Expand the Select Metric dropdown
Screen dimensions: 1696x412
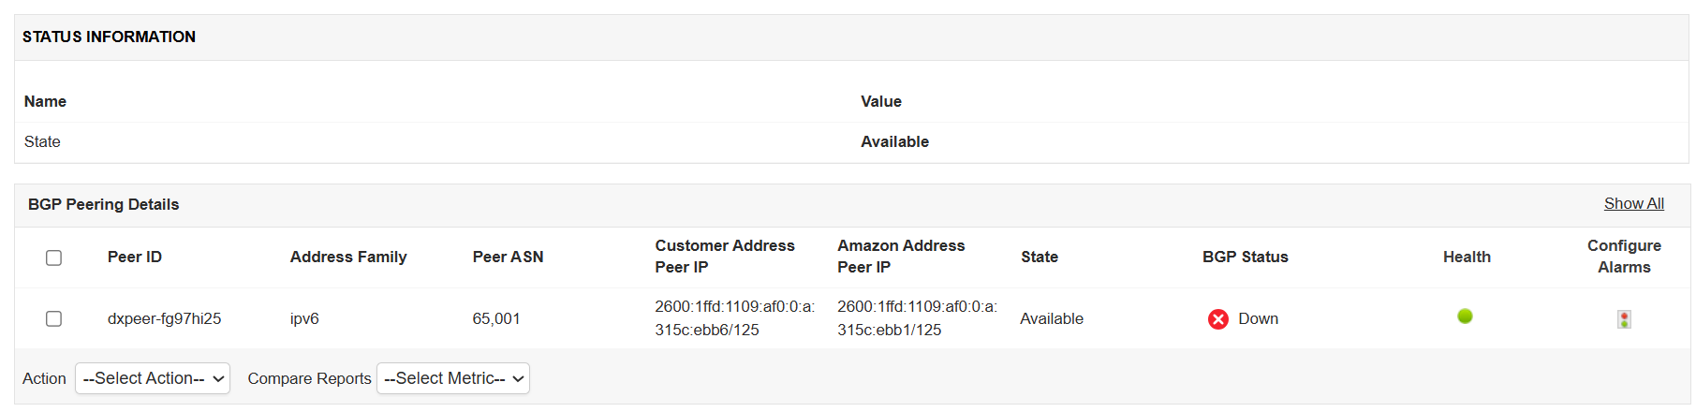[453, 378]
